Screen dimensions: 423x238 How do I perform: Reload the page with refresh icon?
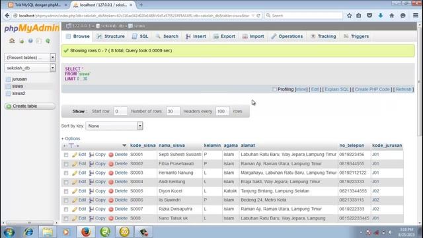click(x=258, y=16)
